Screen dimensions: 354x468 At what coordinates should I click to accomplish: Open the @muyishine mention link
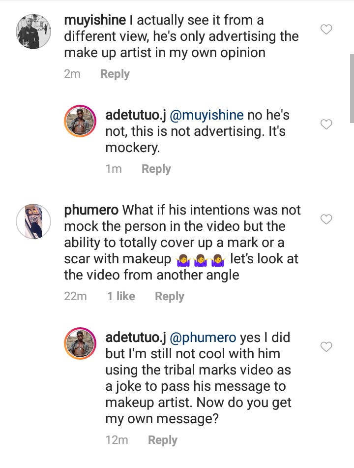pyautogui.click(x=206, y=116)
